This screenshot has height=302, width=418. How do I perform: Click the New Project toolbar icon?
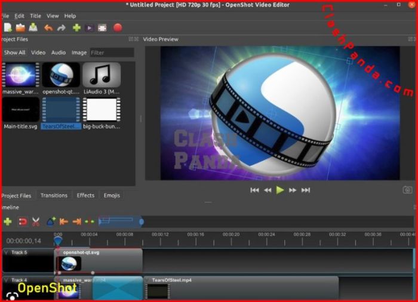click(8, 27)
